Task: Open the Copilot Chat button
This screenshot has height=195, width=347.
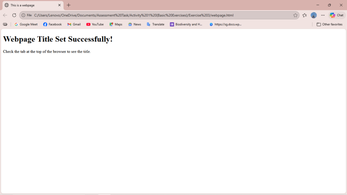Action: tap(337, 15)
